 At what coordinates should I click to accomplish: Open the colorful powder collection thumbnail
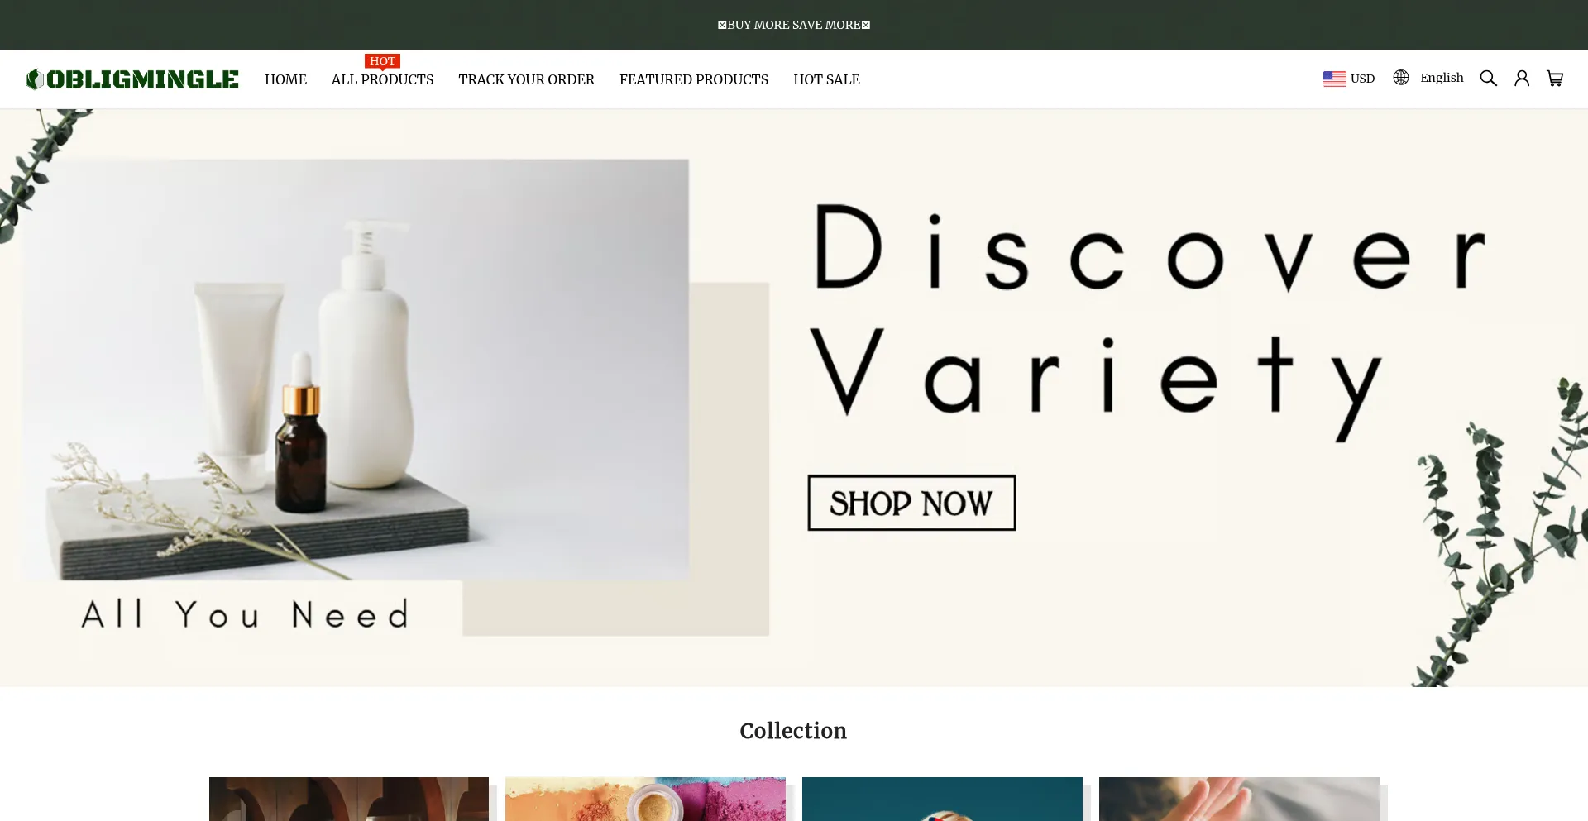point(645,799)
